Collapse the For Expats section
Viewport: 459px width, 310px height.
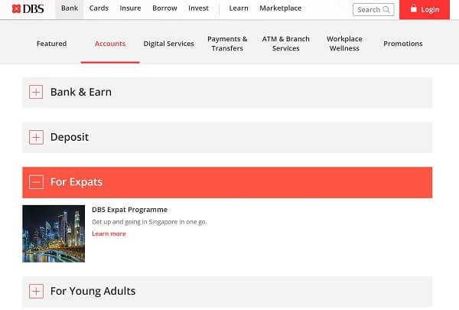click(x=36, y=182)
